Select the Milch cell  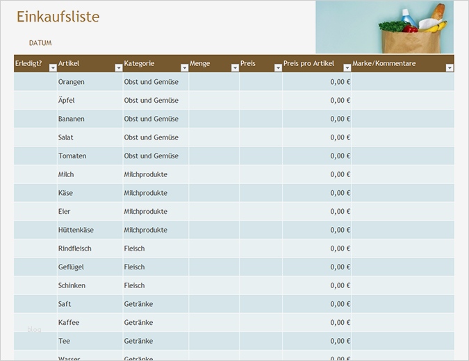pos(90,174)
